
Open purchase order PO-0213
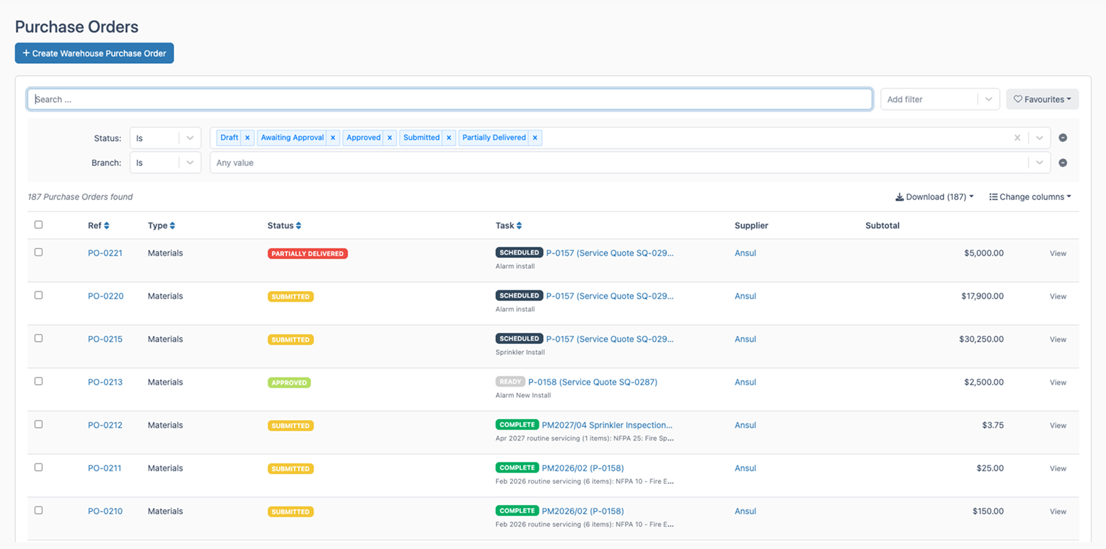pyautogui.click(x=105, y=382)
